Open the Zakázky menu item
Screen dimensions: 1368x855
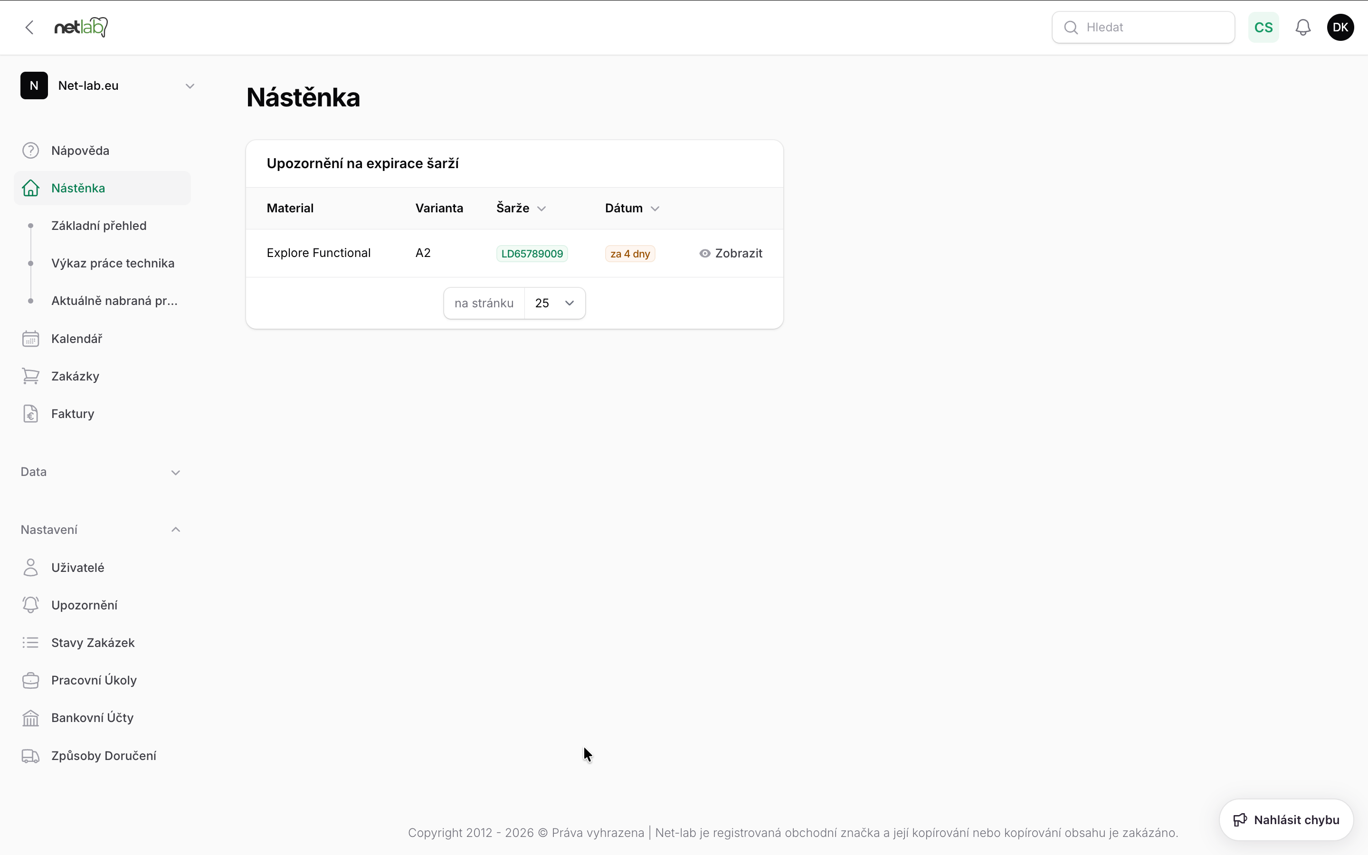(x=102, y=376)
